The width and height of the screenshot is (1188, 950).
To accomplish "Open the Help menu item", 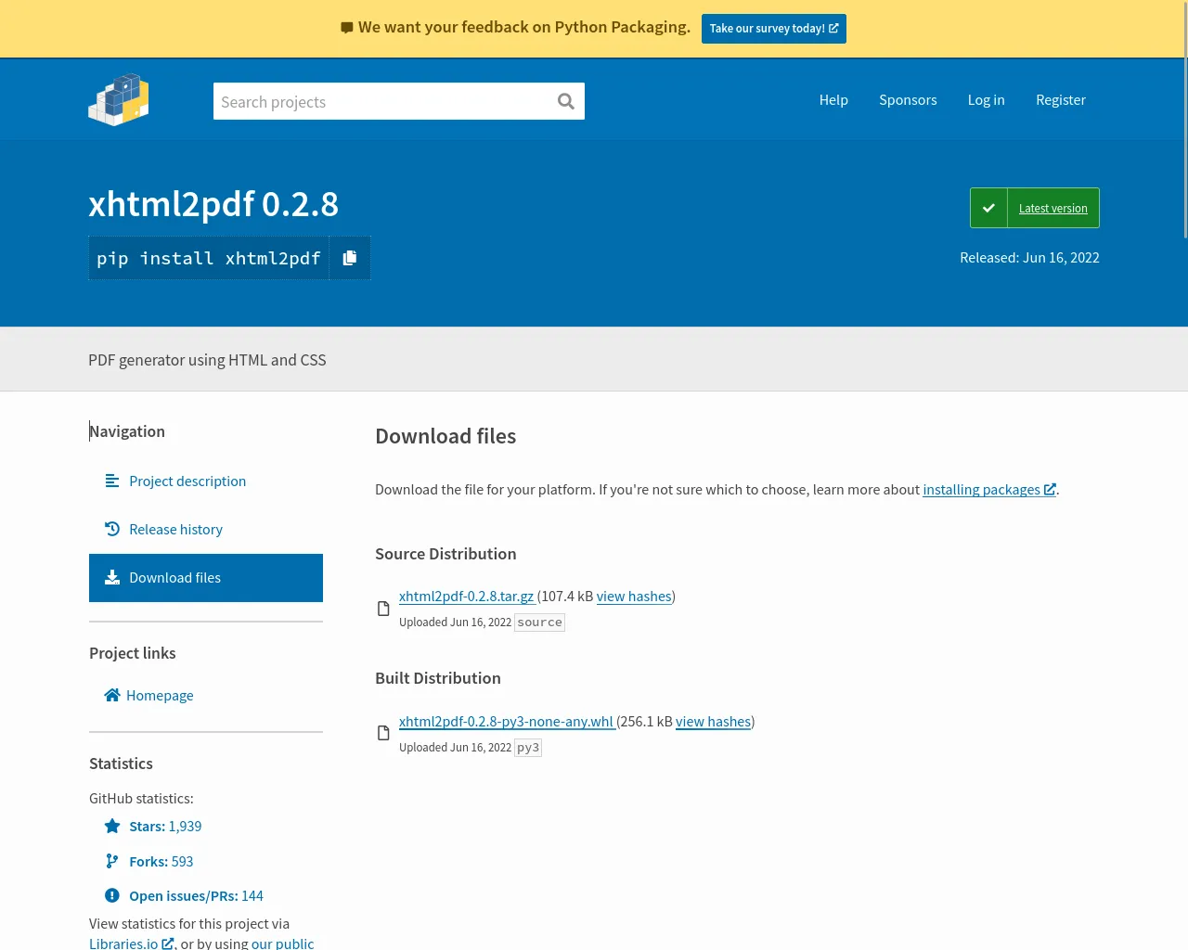I will point(833,99).
